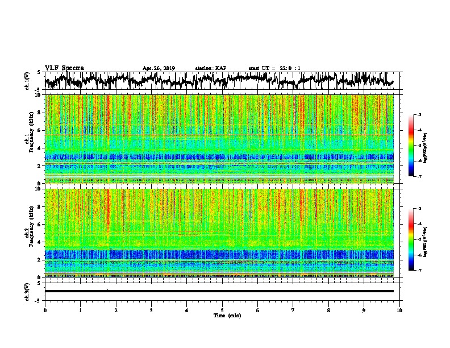
Task: Click the "-3" label on ch.2 colorbar
Action: 419,209
